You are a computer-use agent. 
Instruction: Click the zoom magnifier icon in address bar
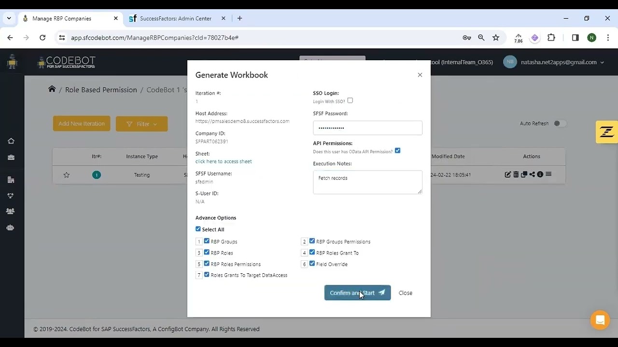point(481,38)
